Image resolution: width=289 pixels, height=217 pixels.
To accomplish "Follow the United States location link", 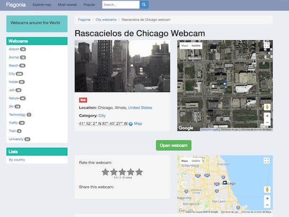I will point(140,108).
